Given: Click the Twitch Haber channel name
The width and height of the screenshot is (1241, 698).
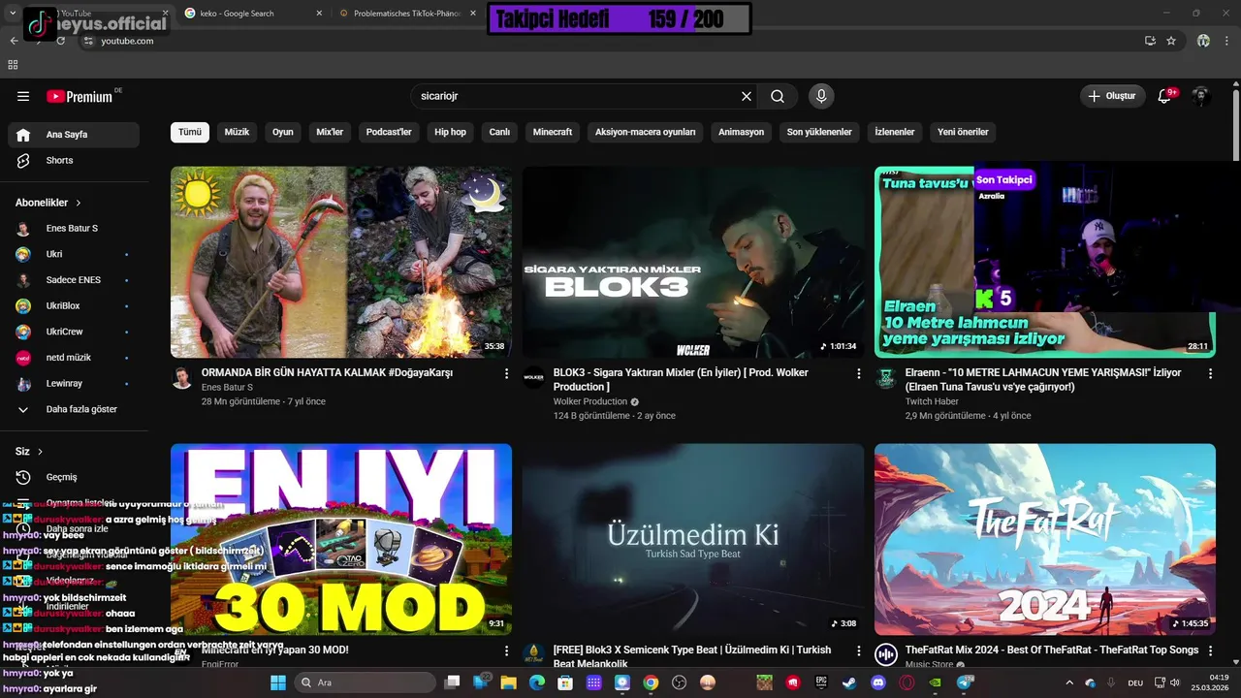Looking at the screenshot, I should click(932, 401).
